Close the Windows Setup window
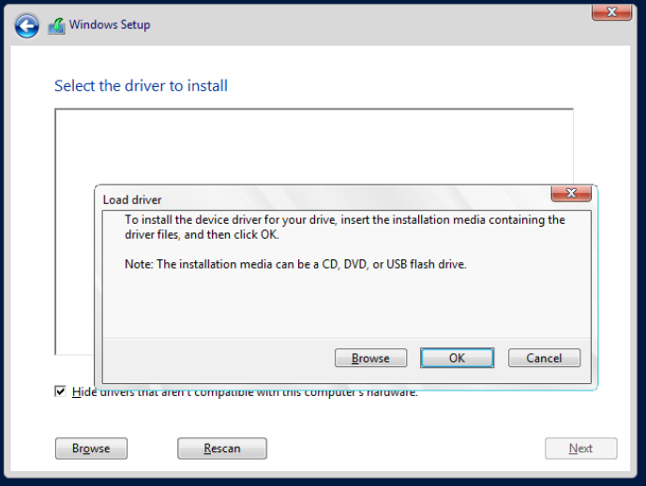Image resolution: width=646 pixels, height=486 pixels. [611, 12]
